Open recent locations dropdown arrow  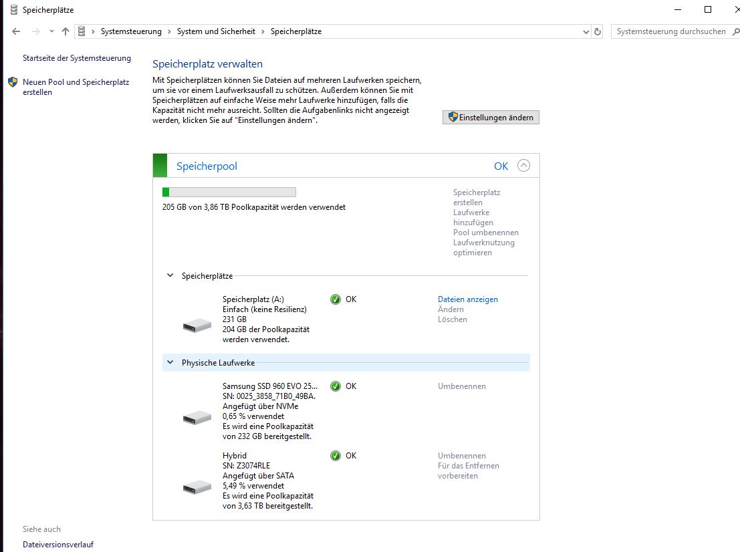point(51,31)
